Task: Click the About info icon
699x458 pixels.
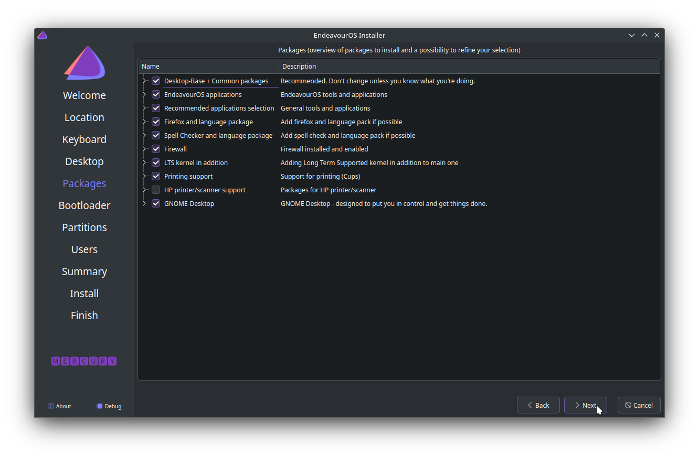Action: [x=51, y=406]
